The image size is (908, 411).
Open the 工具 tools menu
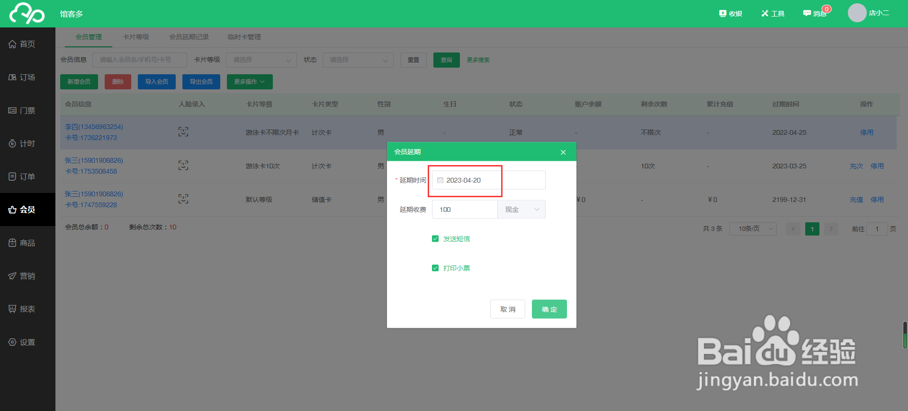773,14
